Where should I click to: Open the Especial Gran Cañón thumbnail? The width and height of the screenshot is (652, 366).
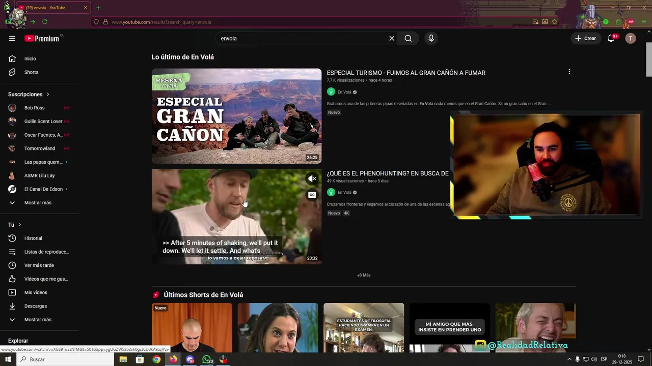tap(236, 116)
